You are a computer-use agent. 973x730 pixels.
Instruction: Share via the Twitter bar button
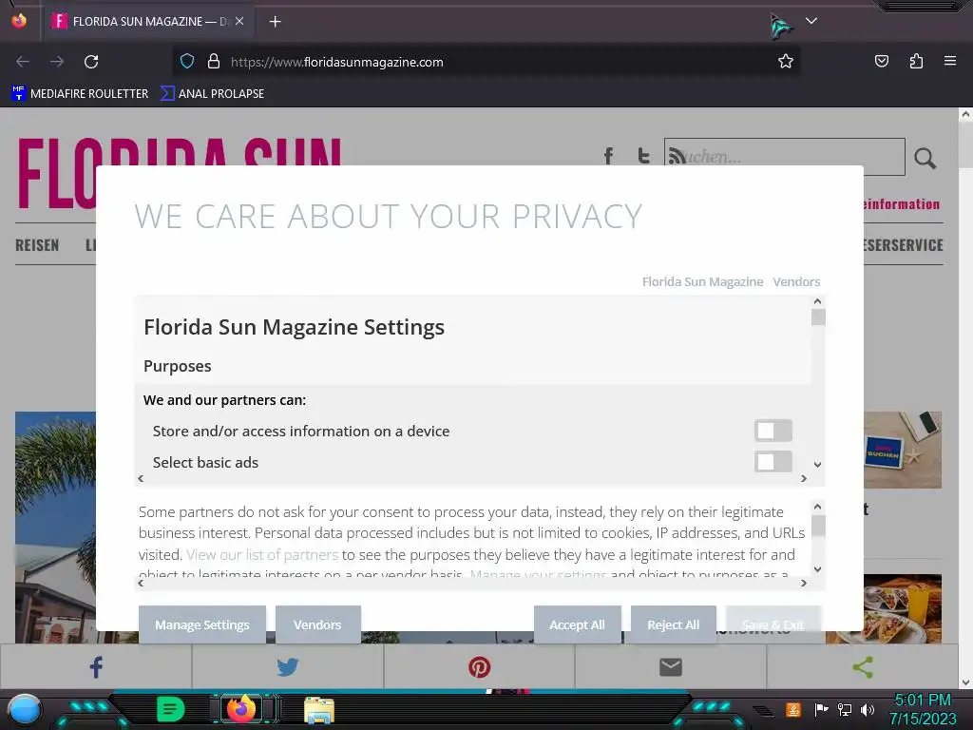(288, 667)
